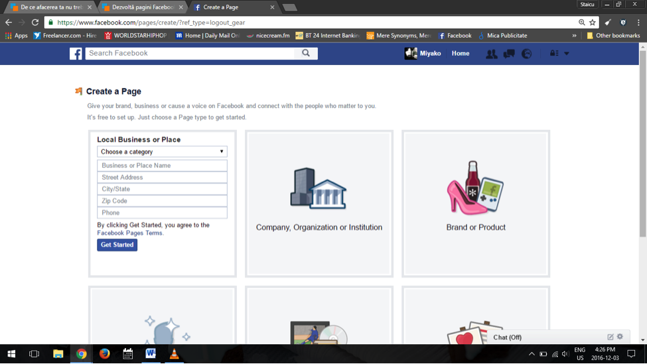Switch to De ce afacerea ta tab
647x364 pixels.
pyautogui.click(x=51, y=7)
